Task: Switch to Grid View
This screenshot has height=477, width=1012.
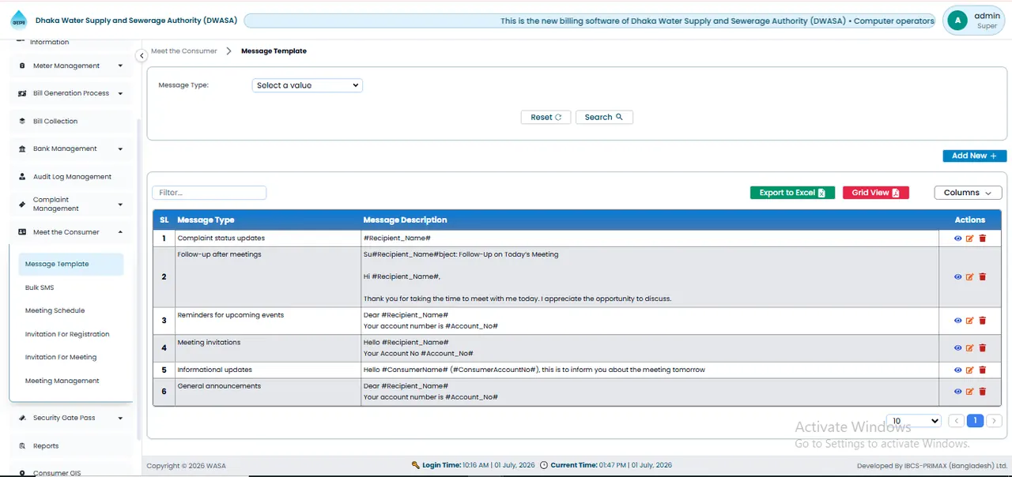Action: 875,193
